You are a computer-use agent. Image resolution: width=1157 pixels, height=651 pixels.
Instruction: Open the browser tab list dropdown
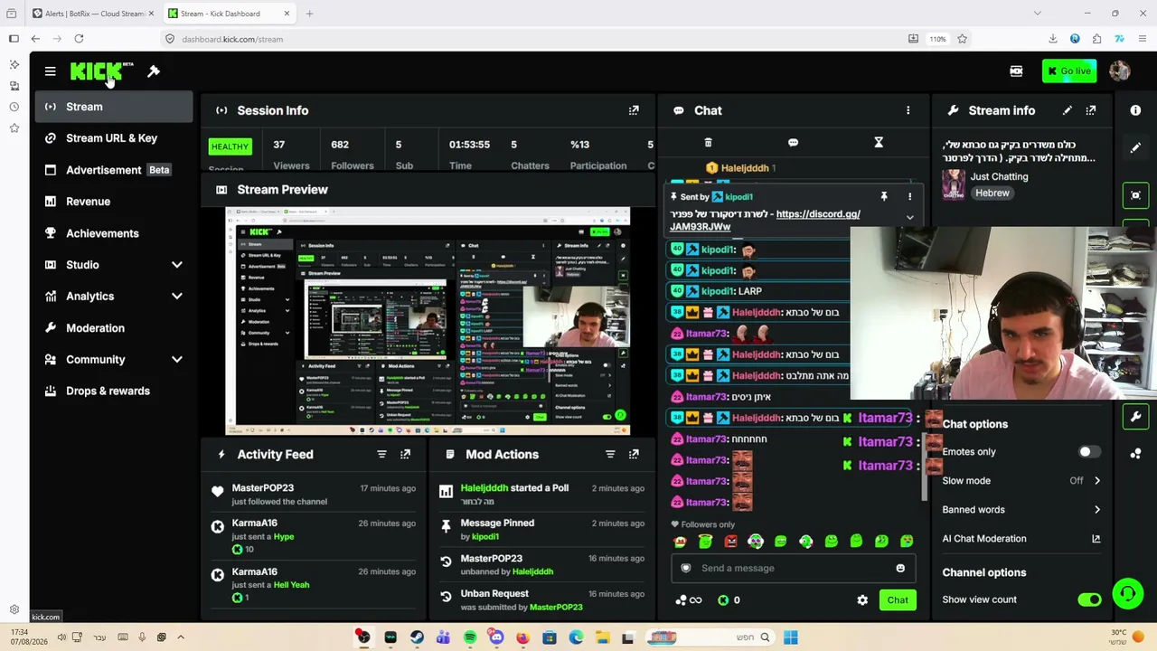[1037, 14]
